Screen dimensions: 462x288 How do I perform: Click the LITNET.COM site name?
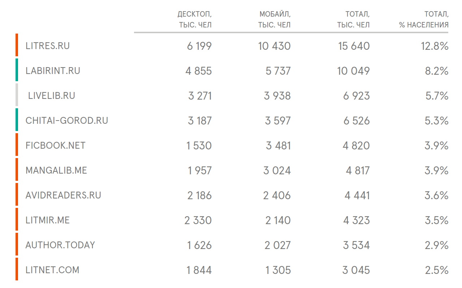[52, 270]
